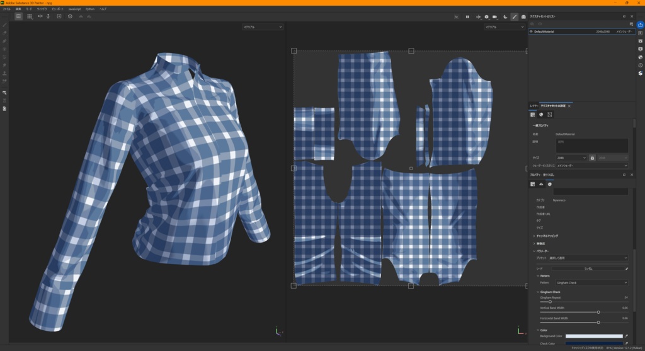The width and height of the screenshot is (645, 351).
Task: Click the 説明 description text field
Action: tap(592, 146)
